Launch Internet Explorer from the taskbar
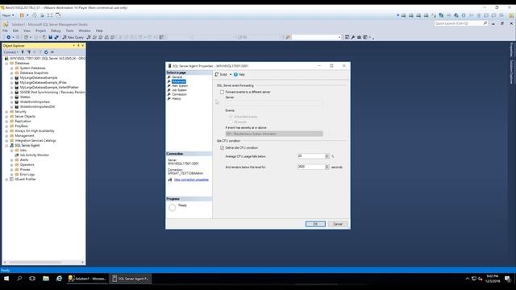 [x=59, y=279]
